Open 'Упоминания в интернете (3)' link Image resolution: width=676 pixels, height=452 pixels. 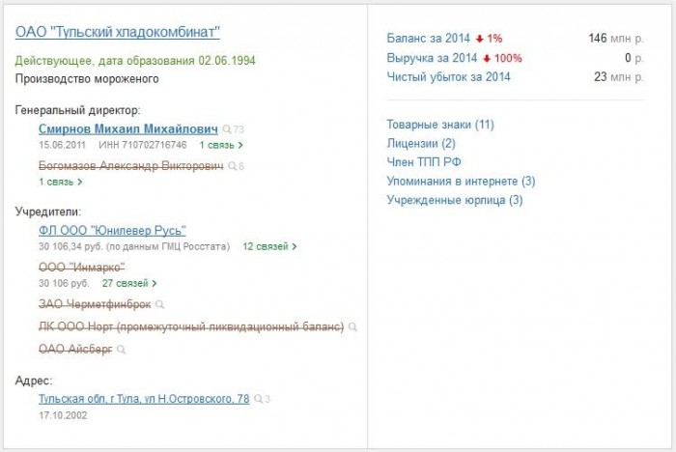(461, 181)
